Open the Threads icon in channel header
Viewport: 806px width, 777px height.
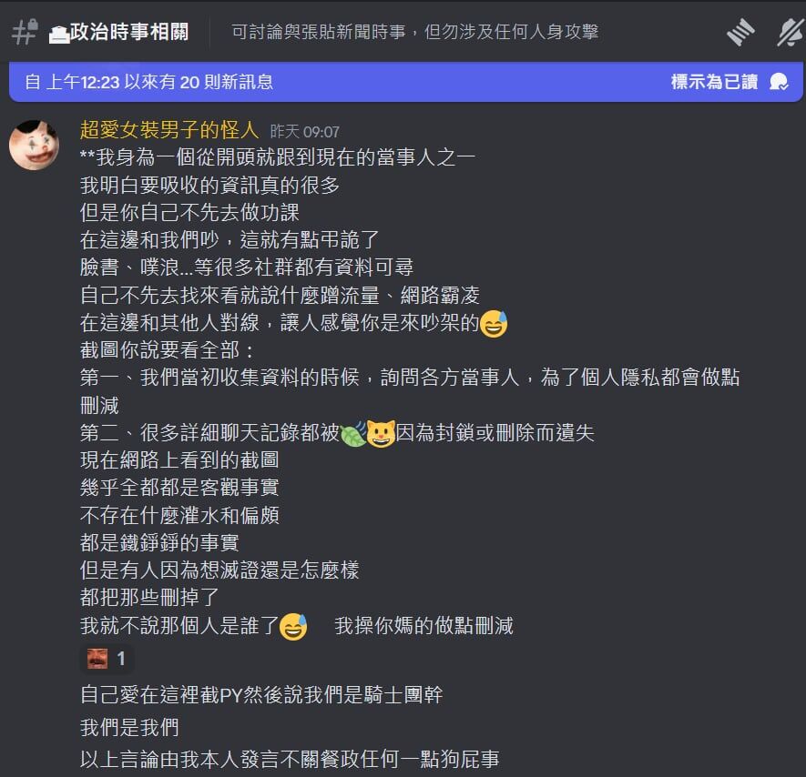coord(740,32)
